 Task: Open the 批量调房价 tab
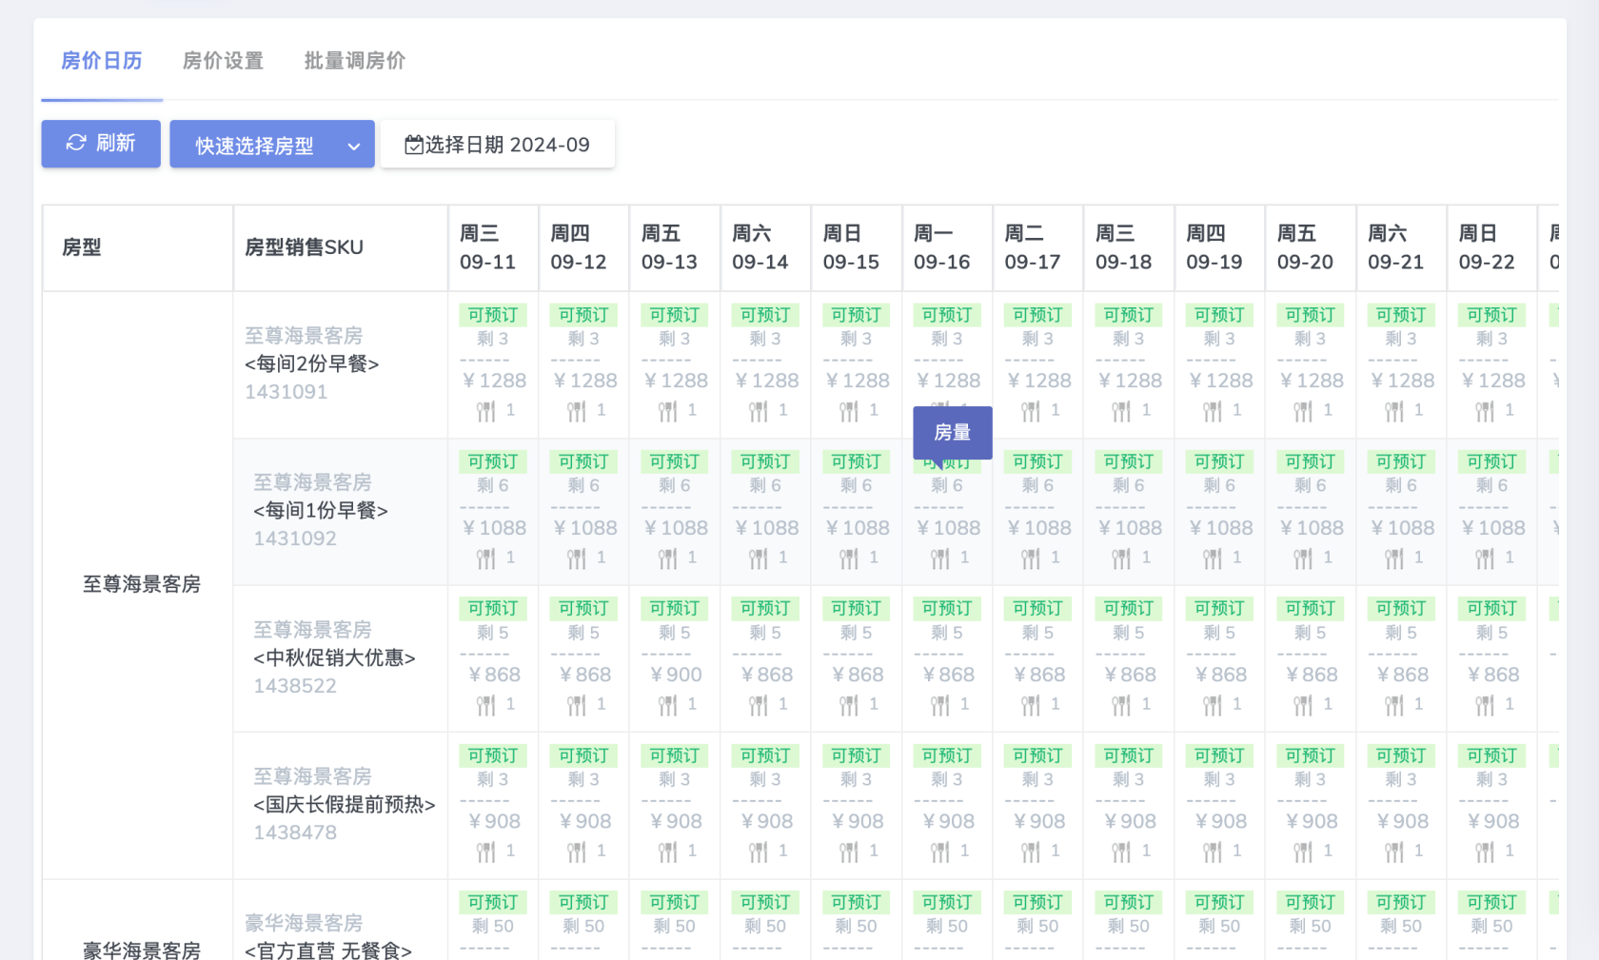(x=354, y=61)
